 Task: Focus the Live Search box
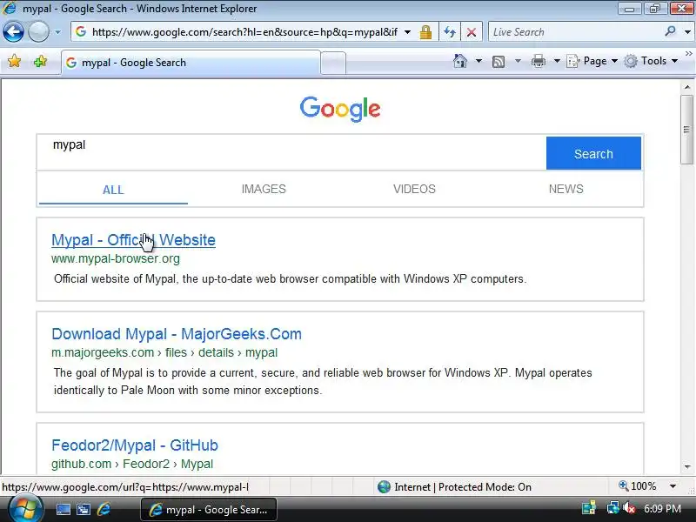click(576, 32)
